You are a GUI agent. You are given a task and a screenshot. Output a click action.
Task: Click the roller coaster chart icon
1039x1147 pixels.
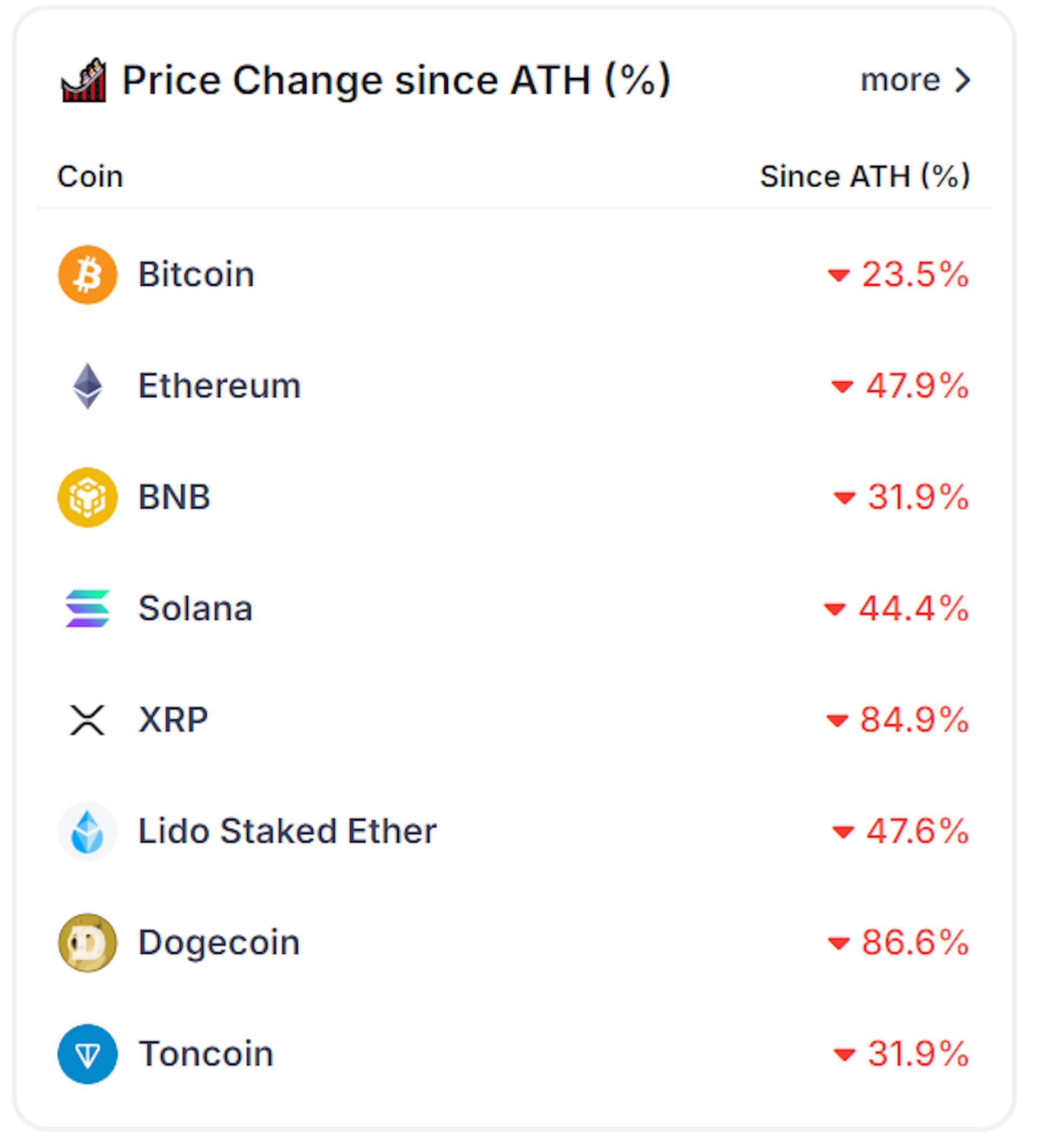pos(83,81)
